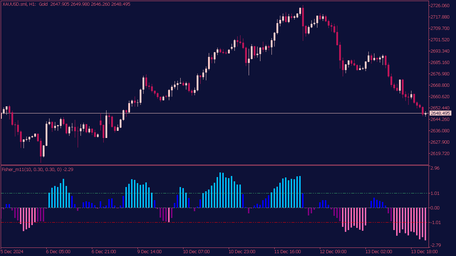
Task: Click the 10 Dec 07:00 time label
Action: tap(196, 252)
